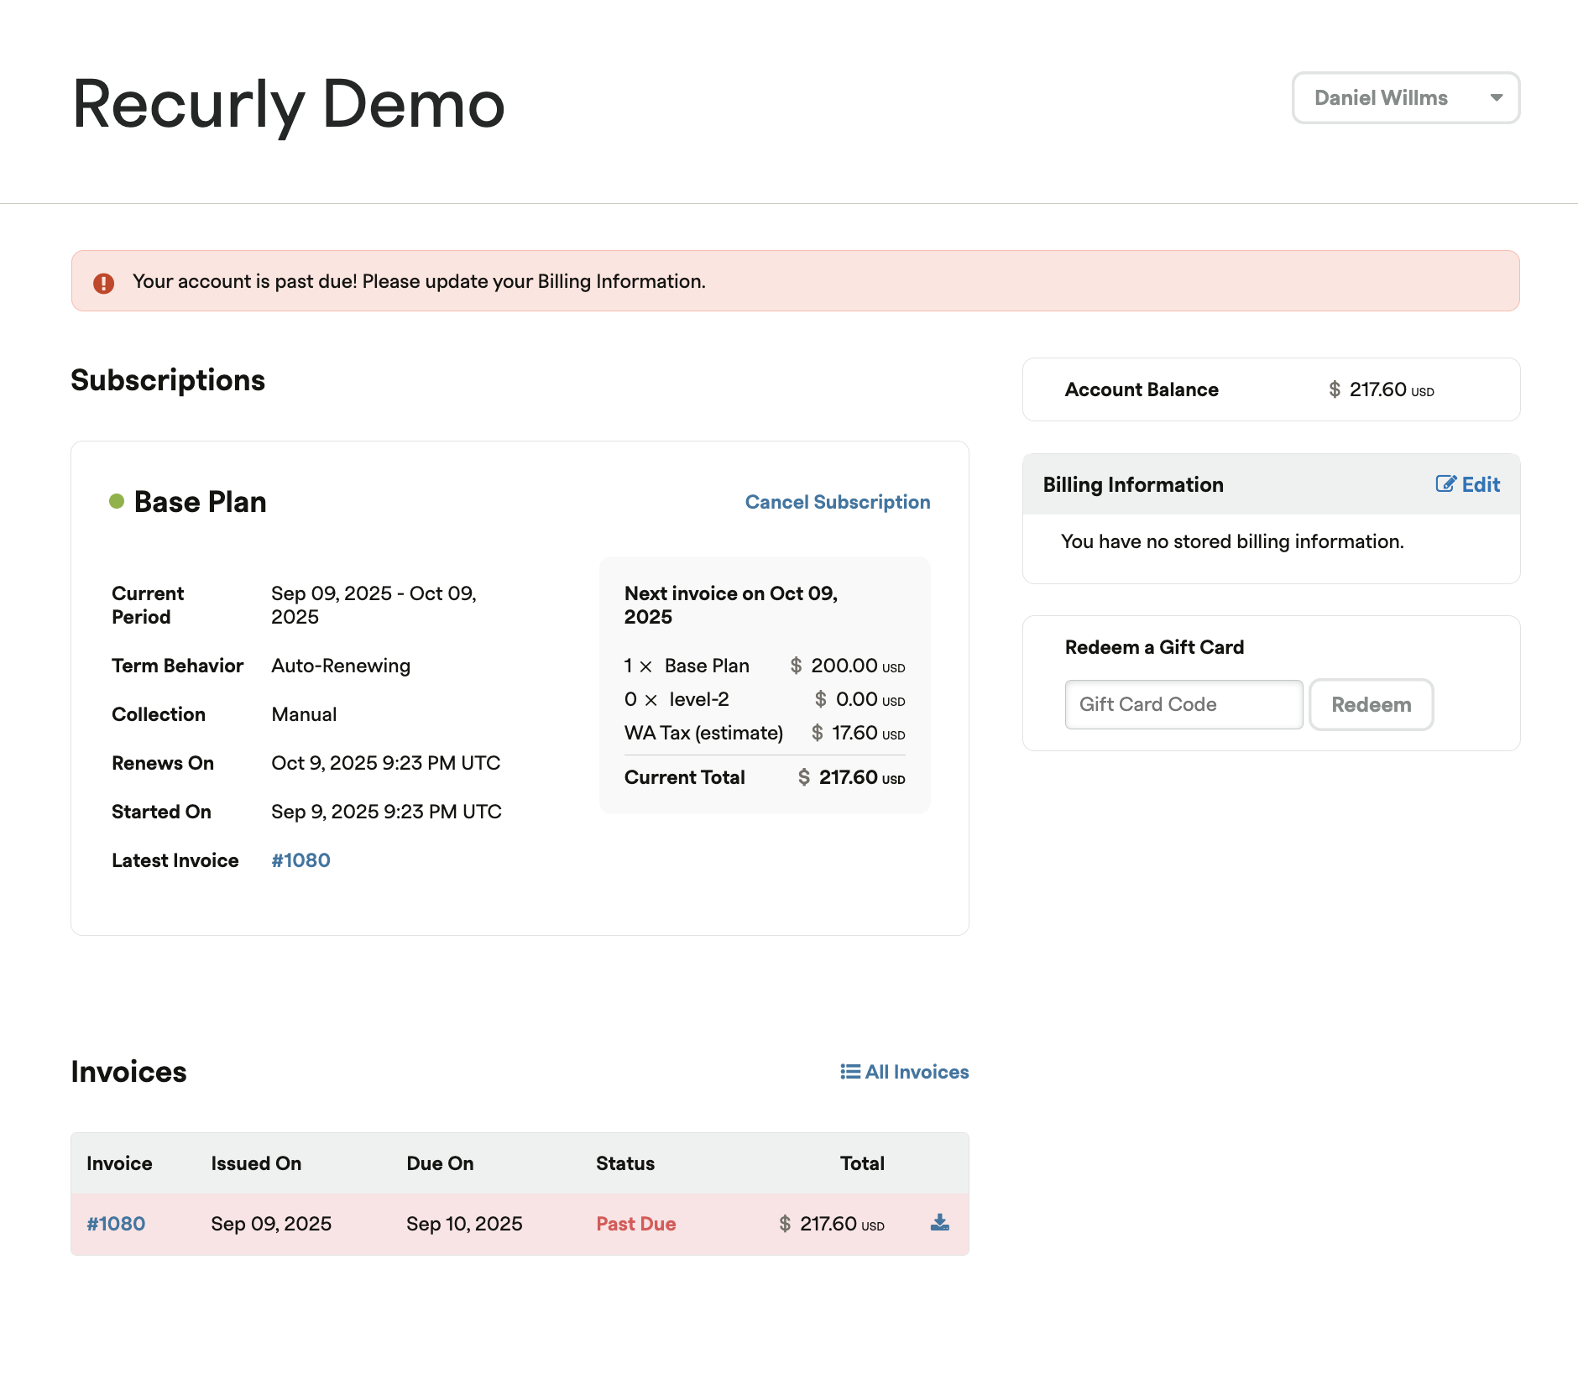Click the Renews On date Oct 9, 2025
Viewport: 1578px width, 1395px height.
point(386,763)
